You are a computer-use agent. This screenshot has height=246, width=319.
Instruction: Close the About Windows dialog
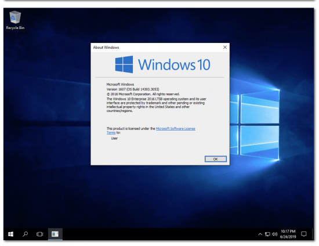pyautogui.click(x=225, y=47)
